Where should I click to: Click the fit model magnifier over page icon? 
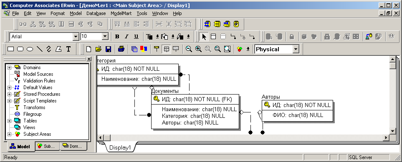click(227, 49)
